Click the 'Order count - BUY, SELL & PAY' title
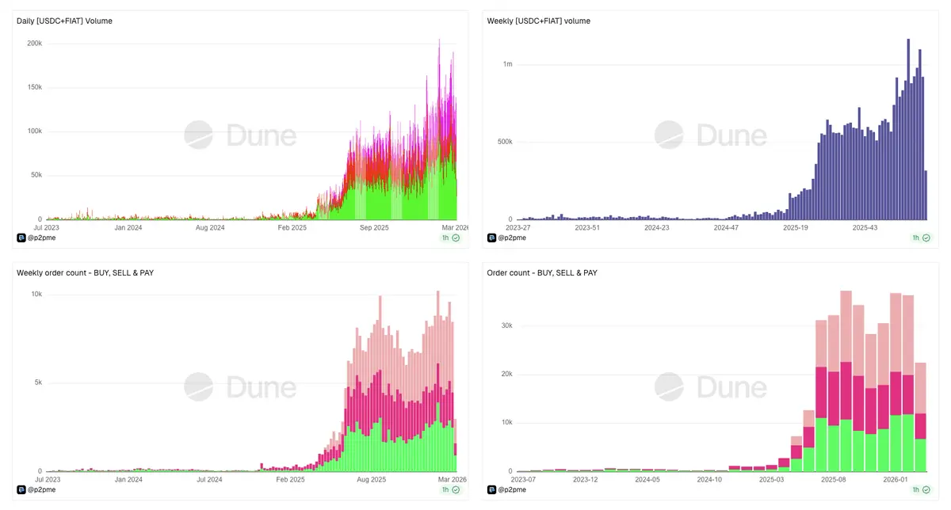951x510 pixels. tap(542, 272)
